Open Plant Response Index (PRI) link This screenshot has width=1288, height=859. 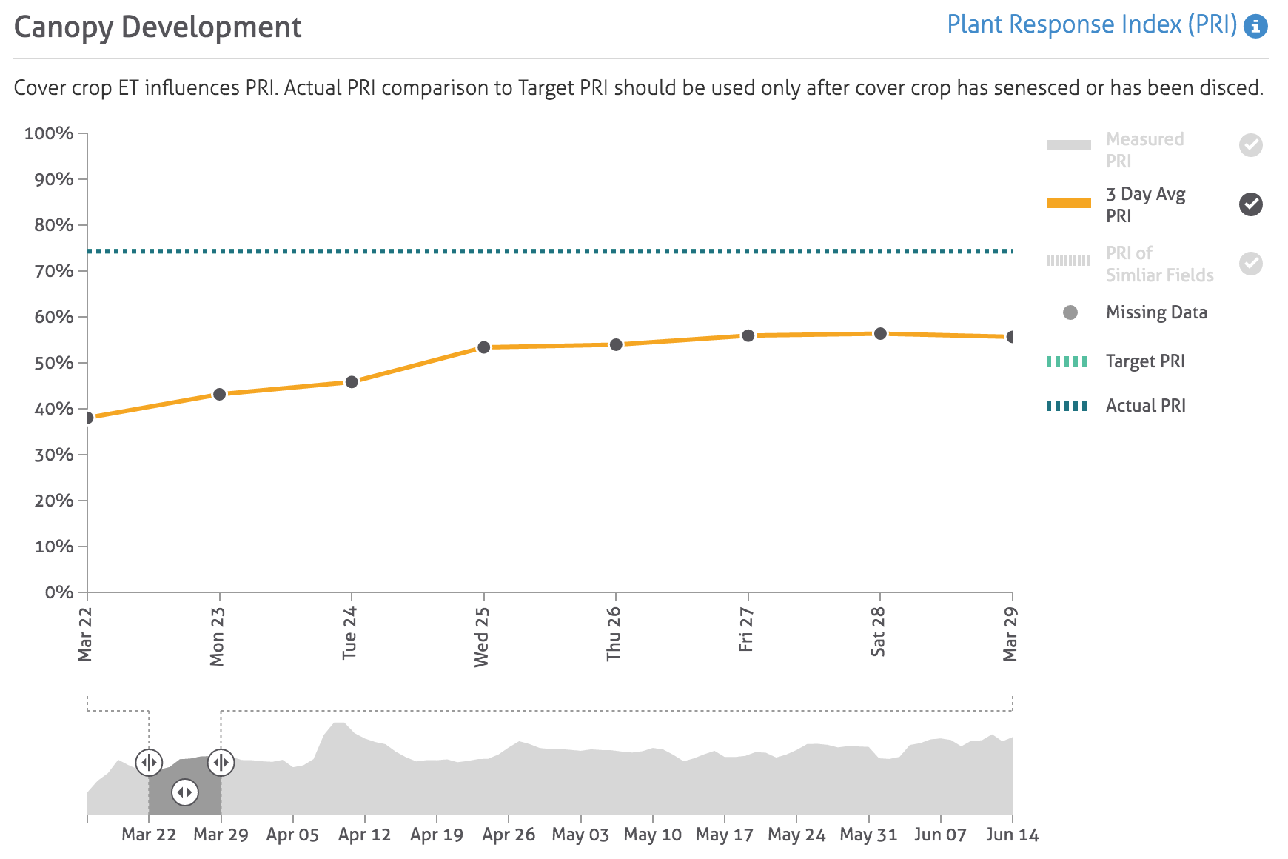coord(1091,25)
